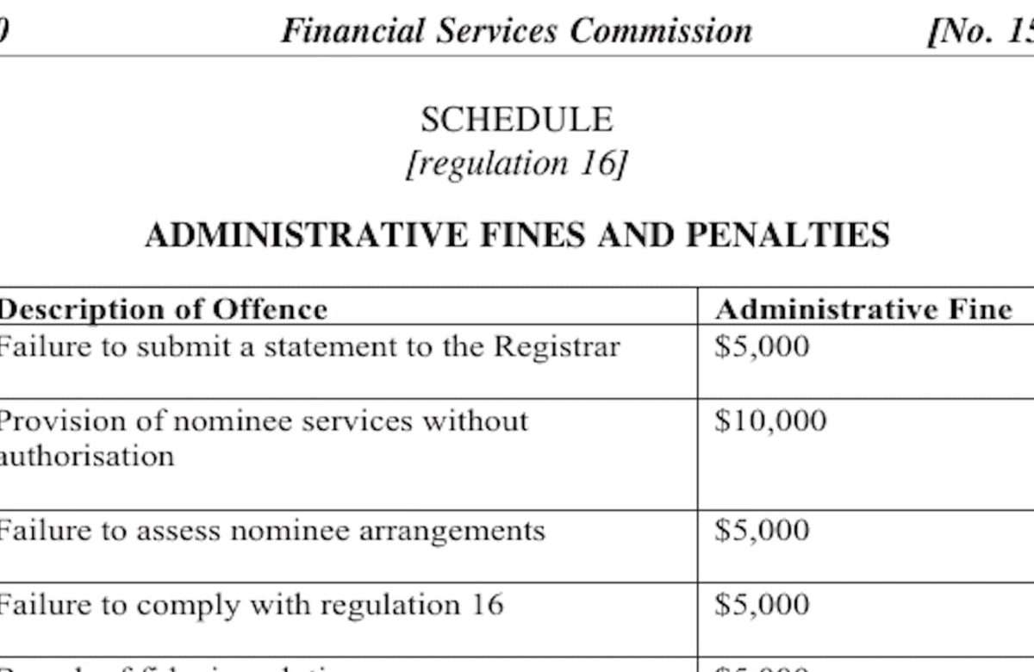This screenshot has width=1034, height=672.
Task: Click the partially visible bottom table row
Action: [x=517, y=665]
